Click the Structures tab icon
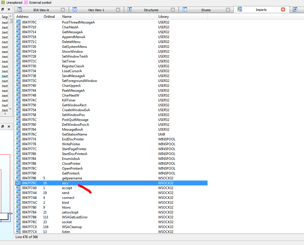Image resolution: width=304 pixels, height=245 pixels. [x=129, y=10]
